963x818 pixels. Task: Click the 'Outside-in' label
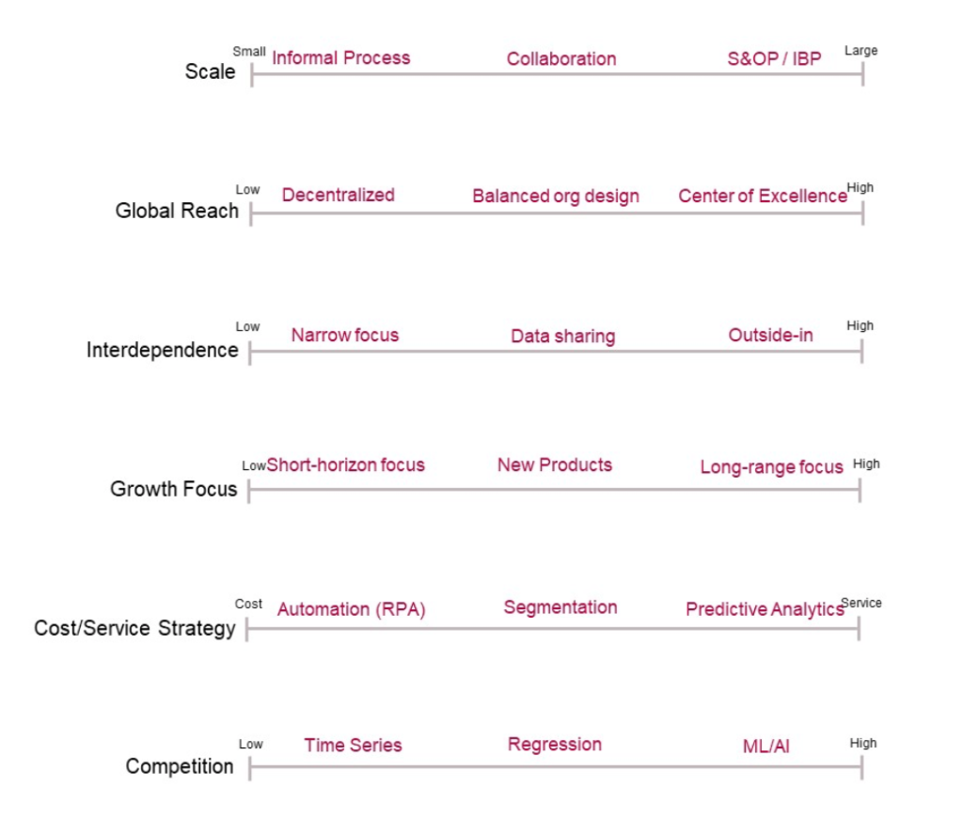tap(770, 335)
